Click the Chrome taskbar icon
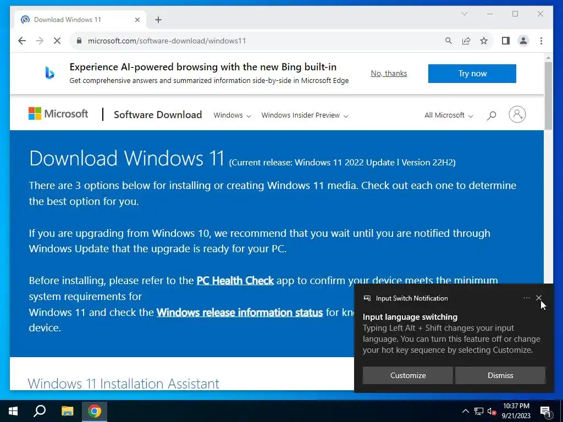563x422 pixels. click(95, 411)
